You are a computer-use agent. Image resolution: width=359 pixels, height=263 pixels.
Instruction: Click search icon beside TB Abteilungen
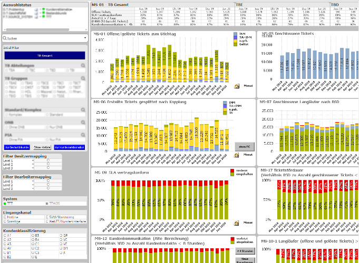(83, 66)
